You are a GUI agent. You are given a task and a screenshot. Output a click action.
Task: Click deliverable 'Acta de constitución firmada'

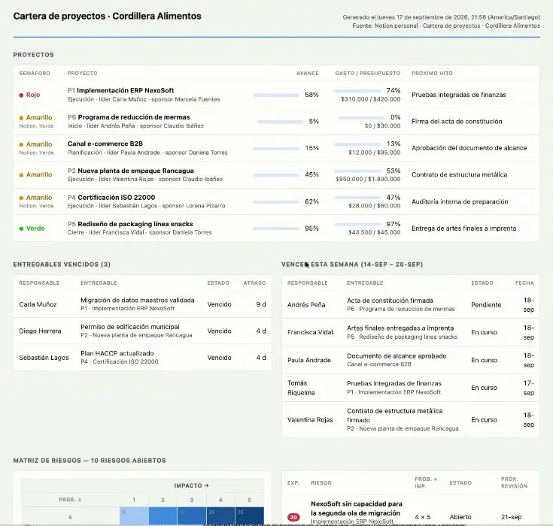coord(390,301)
